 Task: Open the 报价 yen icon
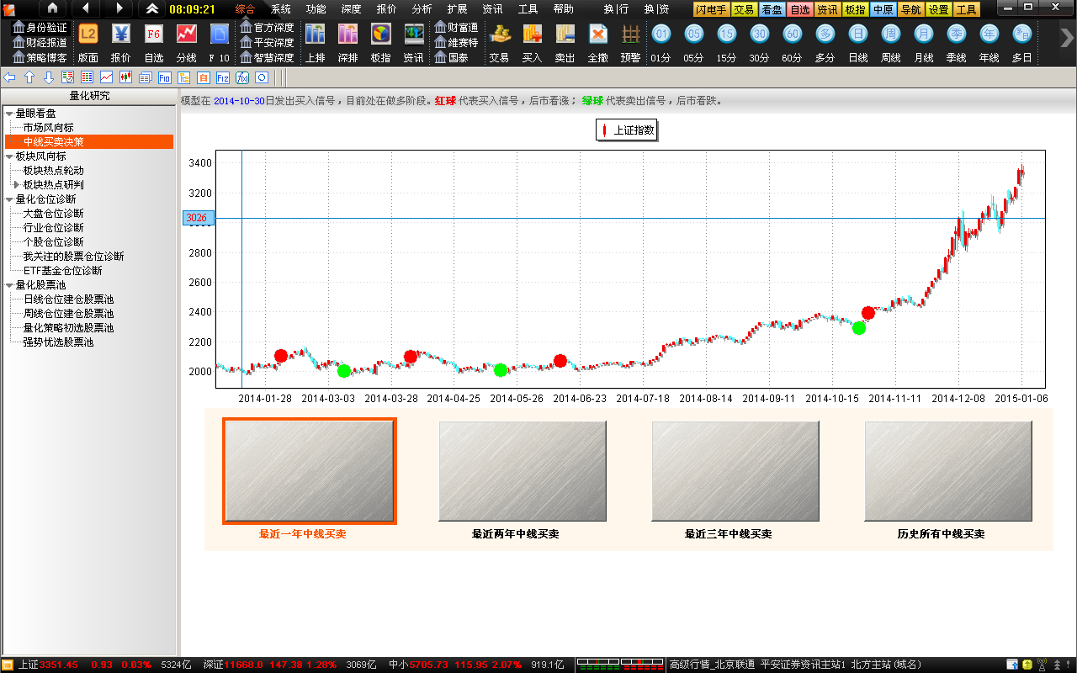(121, 34)
